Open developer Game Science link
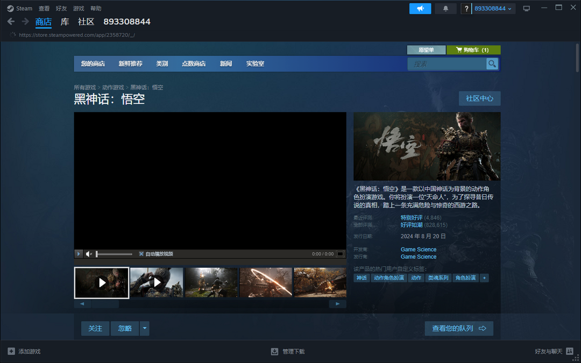This screenshot has width=581, height=363. (x=419, y=250)
